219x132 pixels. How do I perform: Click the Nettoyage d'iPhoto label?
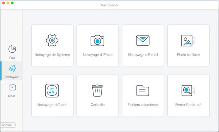coord(97,54)
